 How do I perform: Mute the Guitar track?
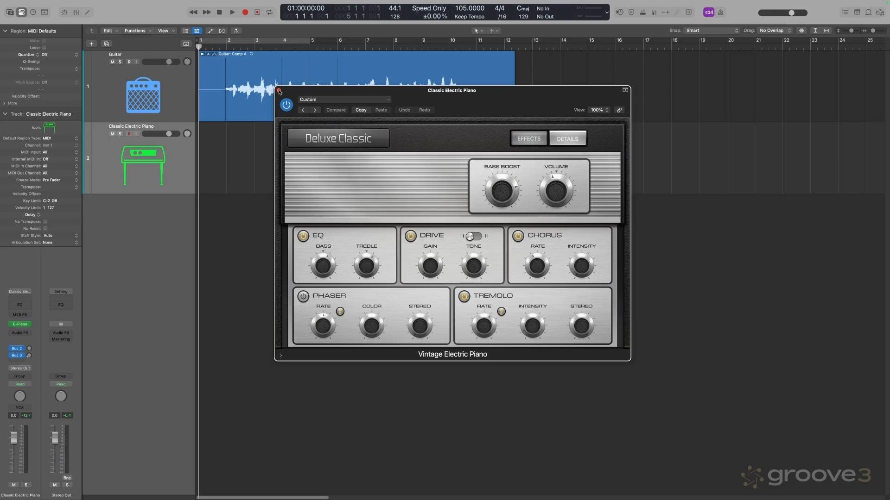(112, 62)
